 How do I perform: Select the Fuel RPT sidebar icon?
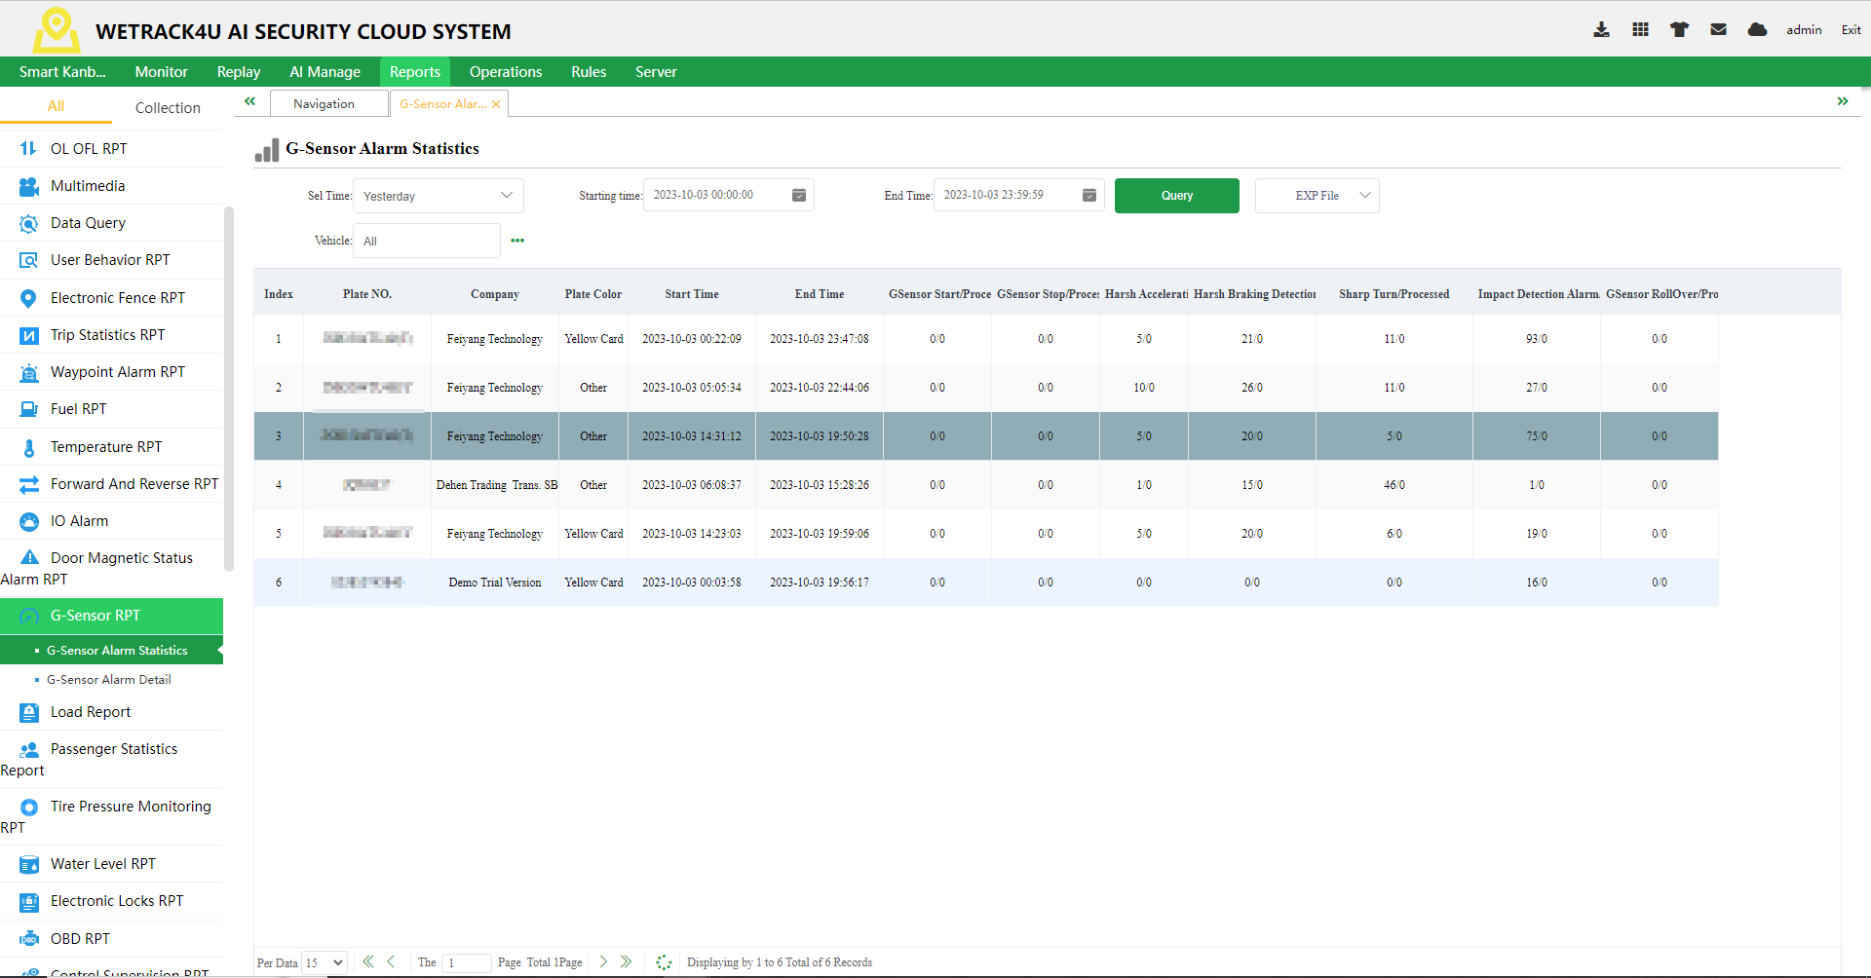pyautogui.click(x=28, y=408)
